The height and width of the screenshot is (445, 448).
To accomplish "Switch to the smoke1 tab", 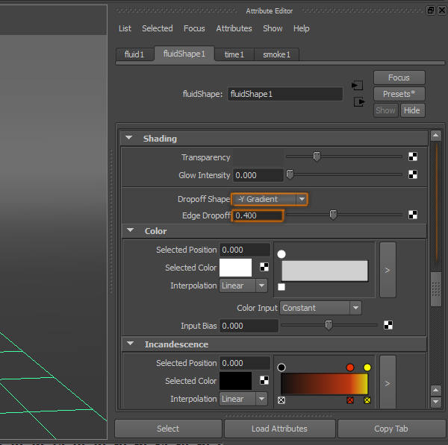I will click(276, 54).
